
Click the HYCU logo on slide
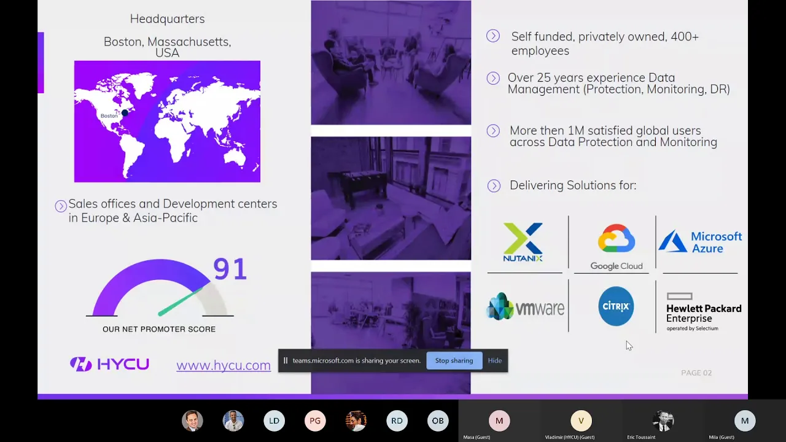(109, 364)
